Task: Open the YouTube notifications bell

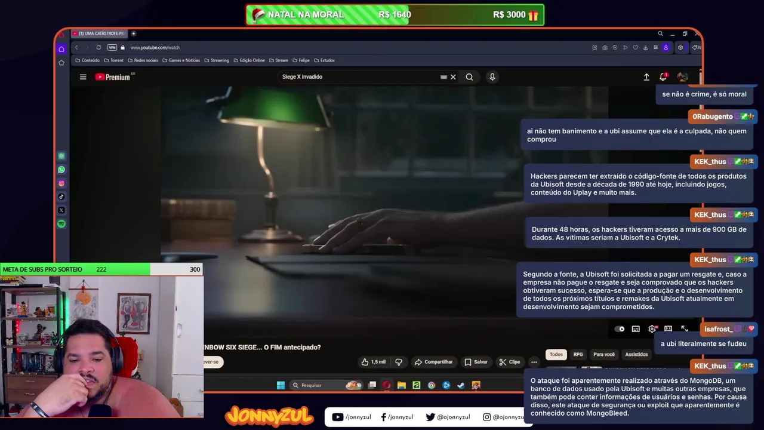Action: pos(663,76)
